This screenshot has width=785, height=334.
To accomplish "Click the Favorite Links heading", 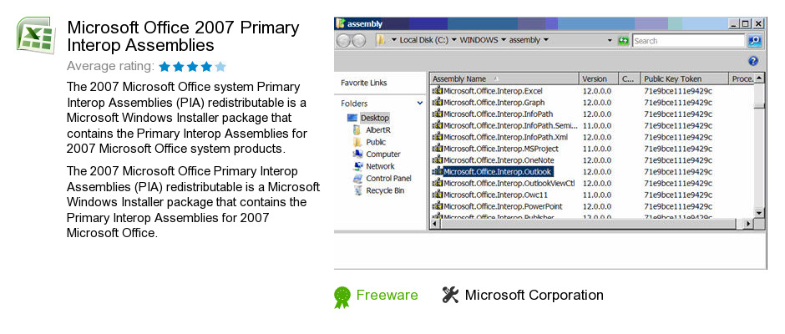I will coord(364,83).
